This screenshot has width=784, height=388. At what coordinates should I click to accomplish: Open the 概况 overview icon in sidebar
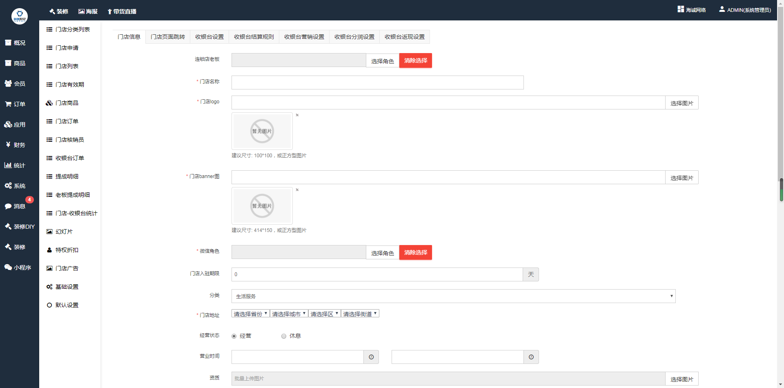pyautogui.click(x=8, y=42)
